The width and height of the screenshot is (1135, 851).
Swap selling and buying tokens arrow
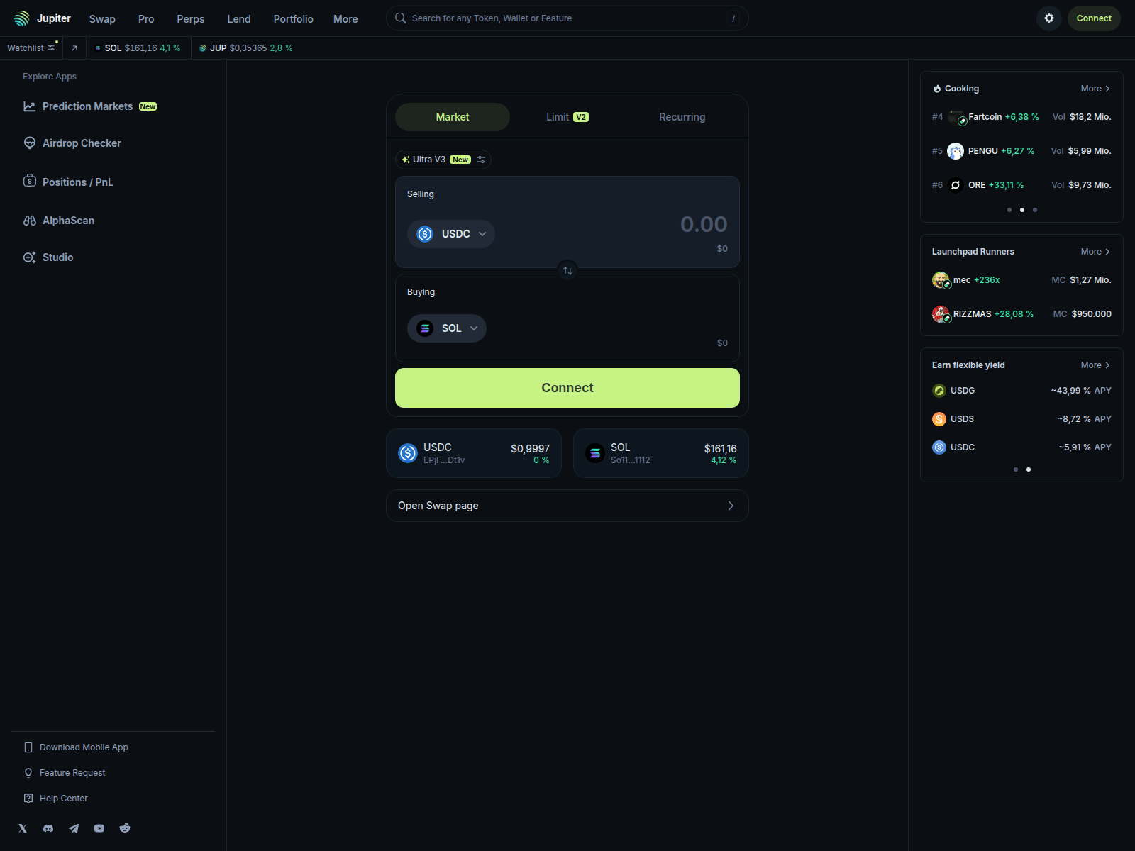tap(567, 271)
